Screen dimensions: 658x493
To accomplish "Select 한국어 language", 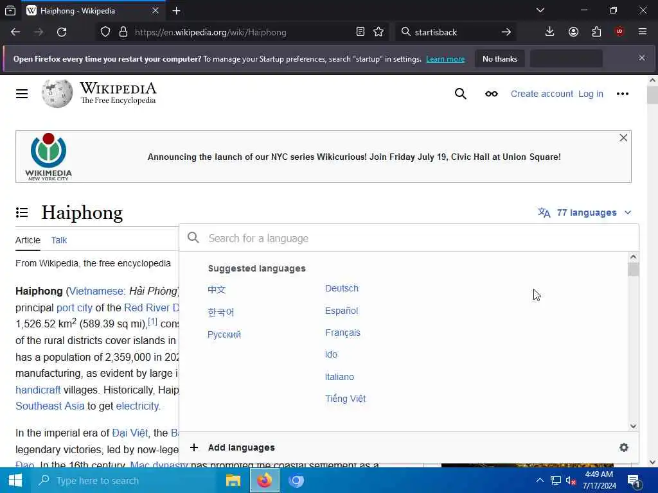I will tap(221, 312).
